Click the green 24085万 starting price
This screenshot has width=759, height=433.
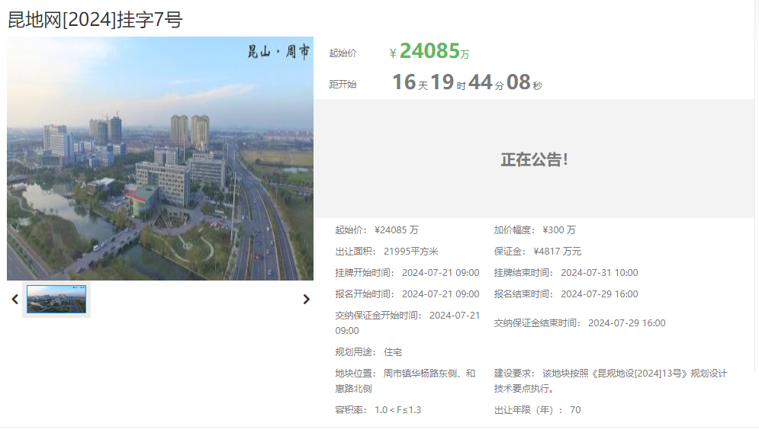[x=433, y=52]
